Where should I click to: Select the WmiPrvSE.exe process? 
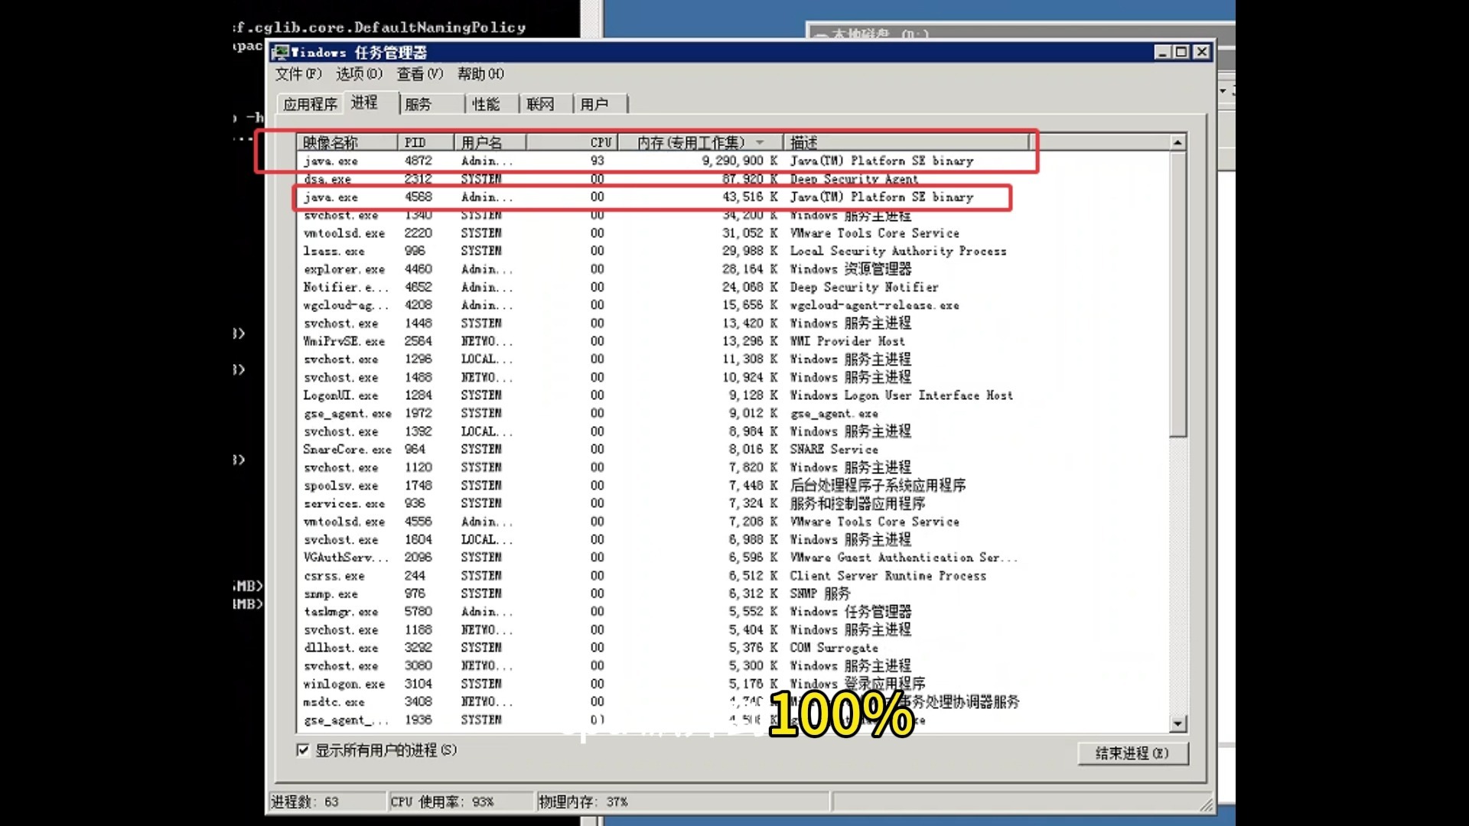point(664,341)
